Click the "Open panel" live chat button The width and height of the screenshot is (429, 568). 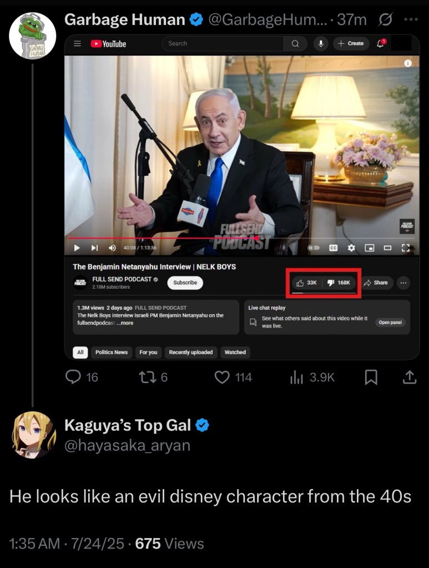pos(391,323)
